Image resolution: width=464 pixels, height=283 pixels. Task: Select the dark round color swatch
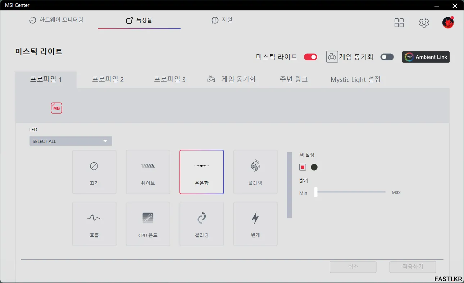(x=314, y=167)
